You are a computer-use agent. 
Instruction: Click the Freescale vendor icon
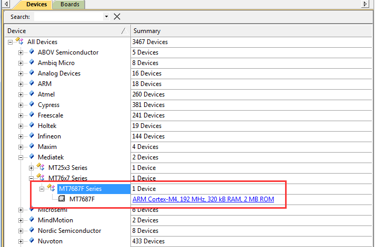coord(32,115)
